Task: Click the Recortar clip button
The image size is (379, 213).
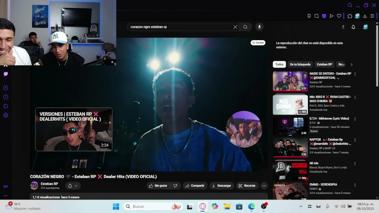Action: pyautogui.click(x=247, y=186)
